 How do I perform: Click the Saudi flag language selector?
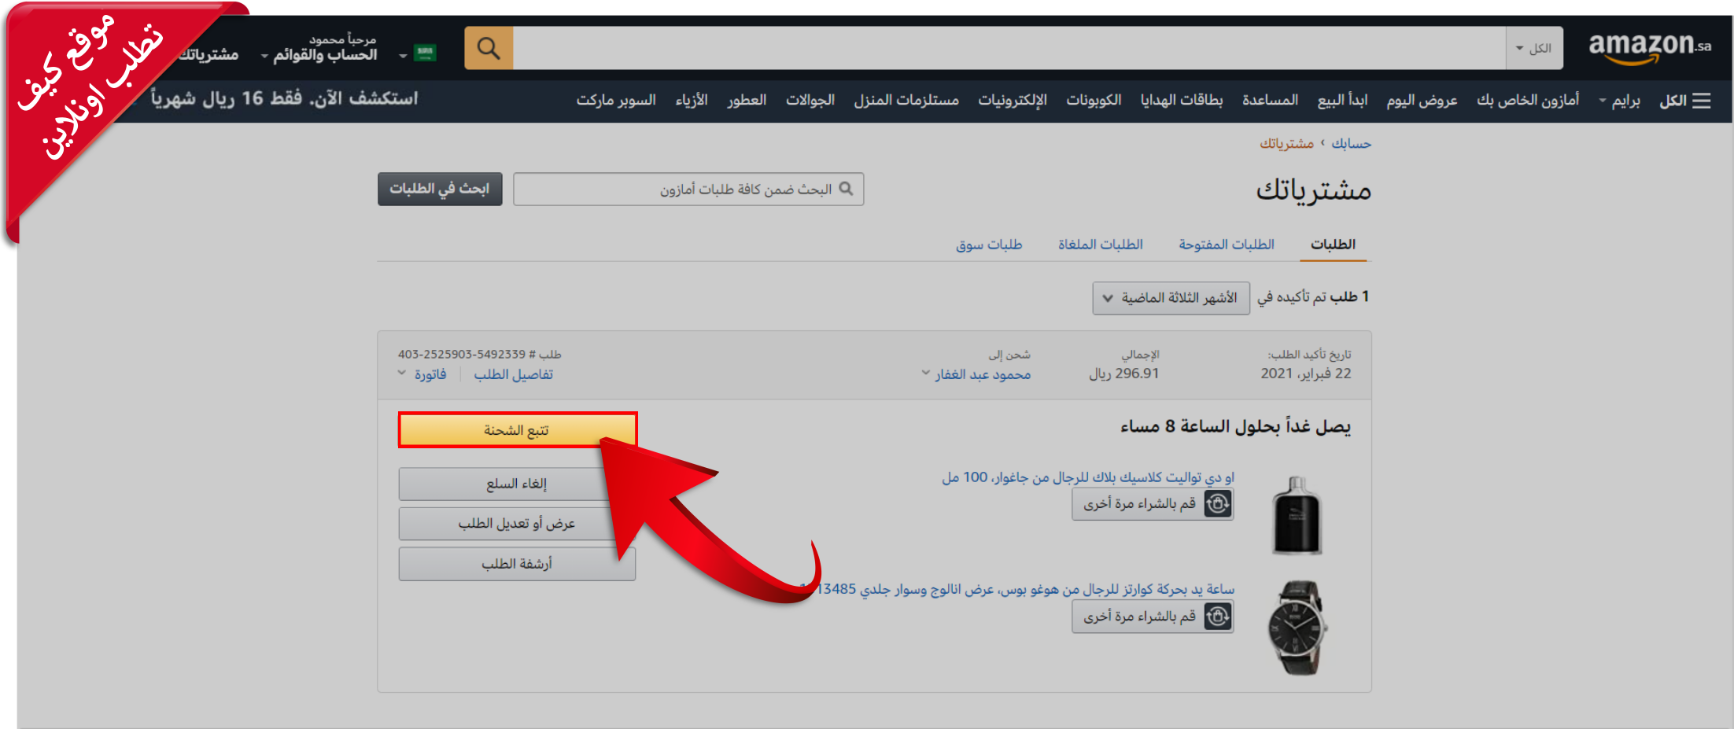tap(425, 53)
